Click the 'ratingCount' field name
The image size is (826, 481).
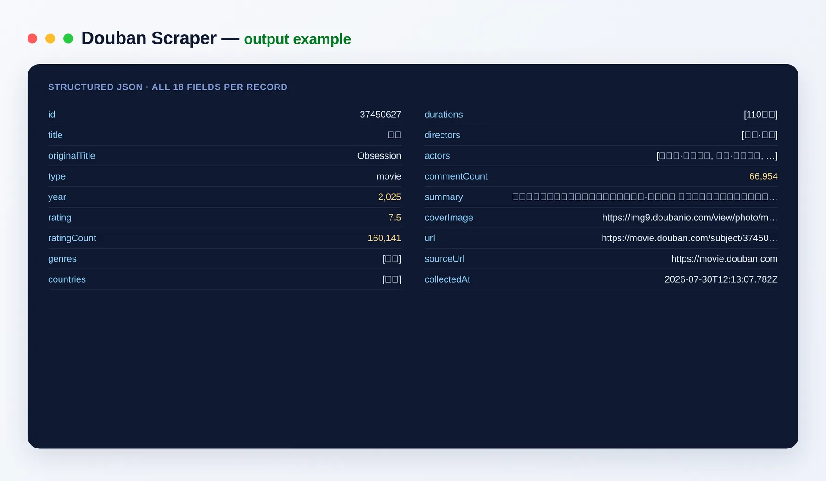coord(72,238)
